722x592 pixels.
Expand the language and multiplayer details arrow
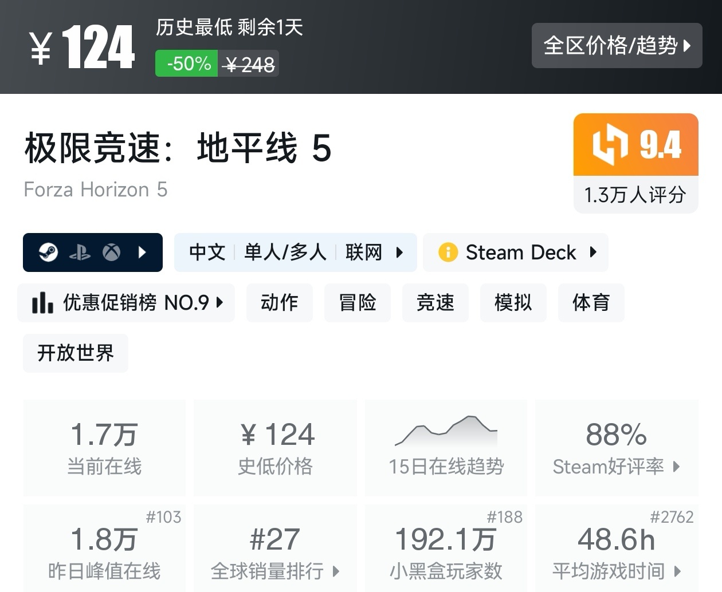click(399, 252)
